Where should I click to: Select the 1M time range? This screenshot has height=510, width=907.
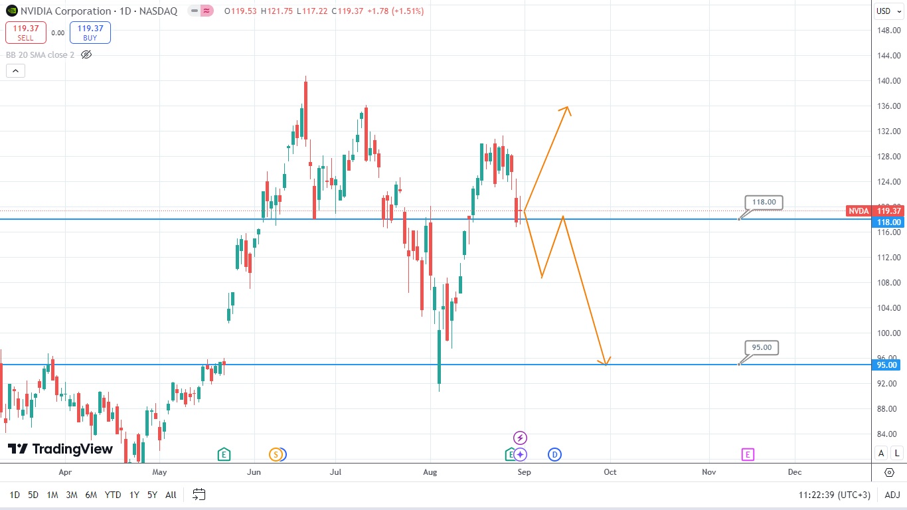tap(52, 495)
